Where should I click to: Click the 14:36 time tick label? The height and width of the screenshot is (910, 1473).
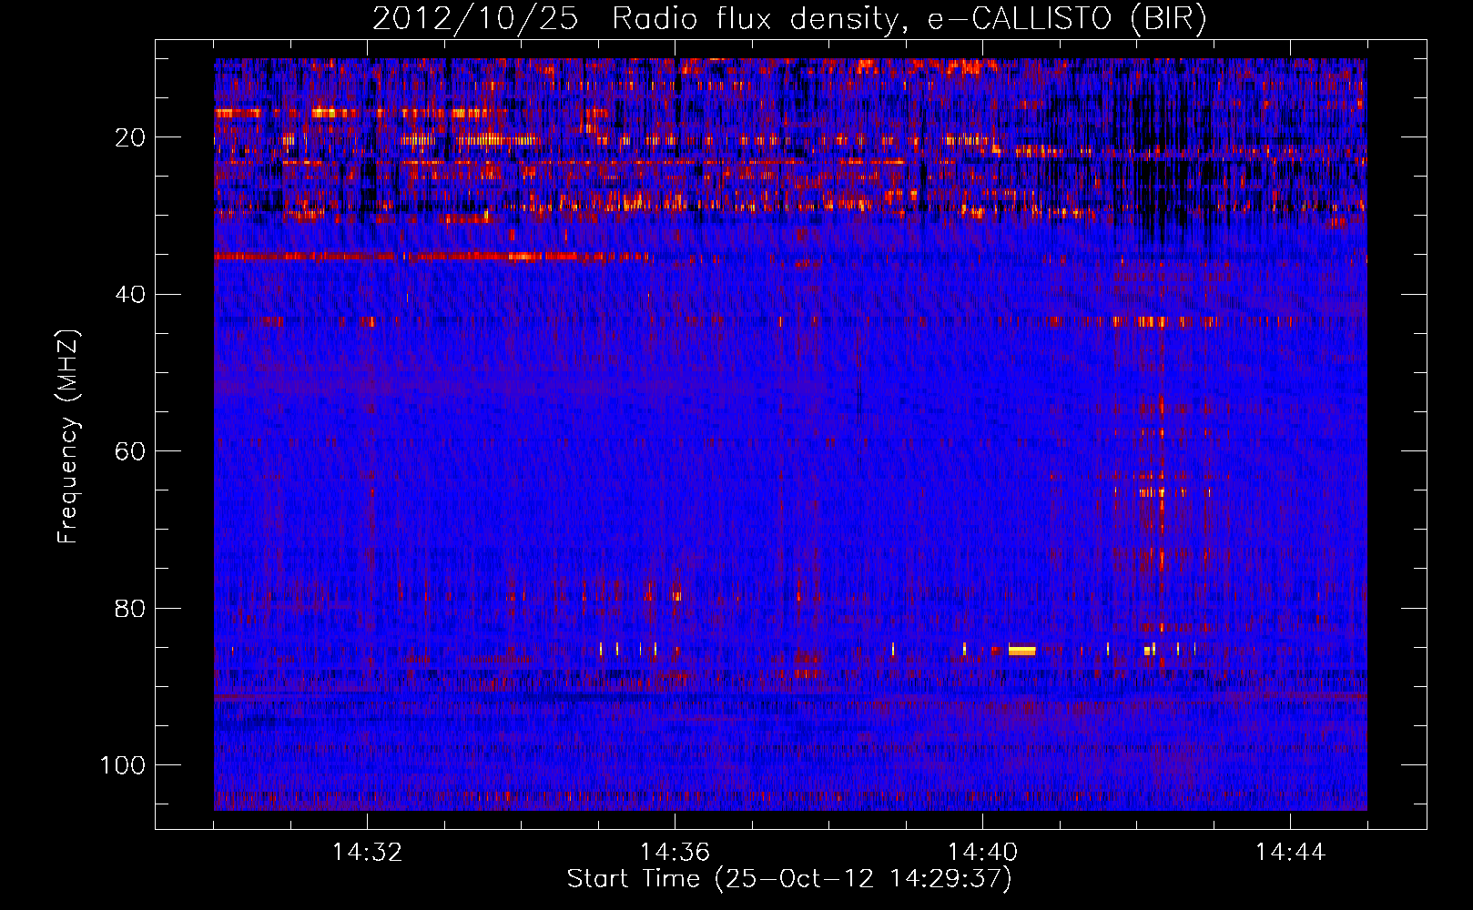click(x=675, y=852)
